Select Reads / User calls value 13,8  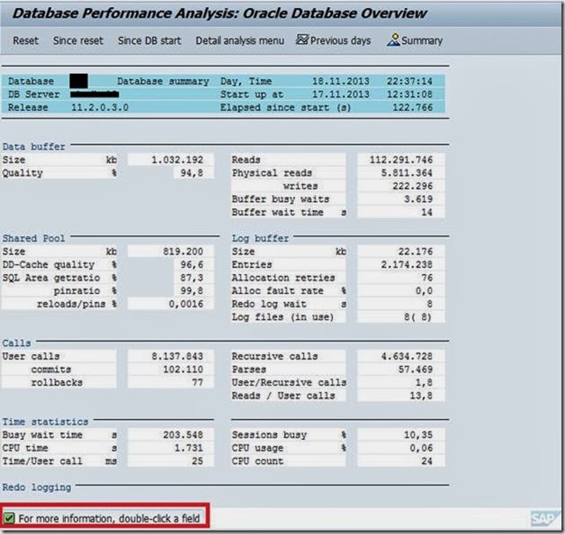(x=401, y=396)
